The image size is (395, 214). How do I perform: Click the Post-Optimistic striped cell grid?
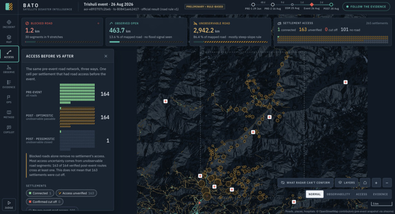coord(77,117)
